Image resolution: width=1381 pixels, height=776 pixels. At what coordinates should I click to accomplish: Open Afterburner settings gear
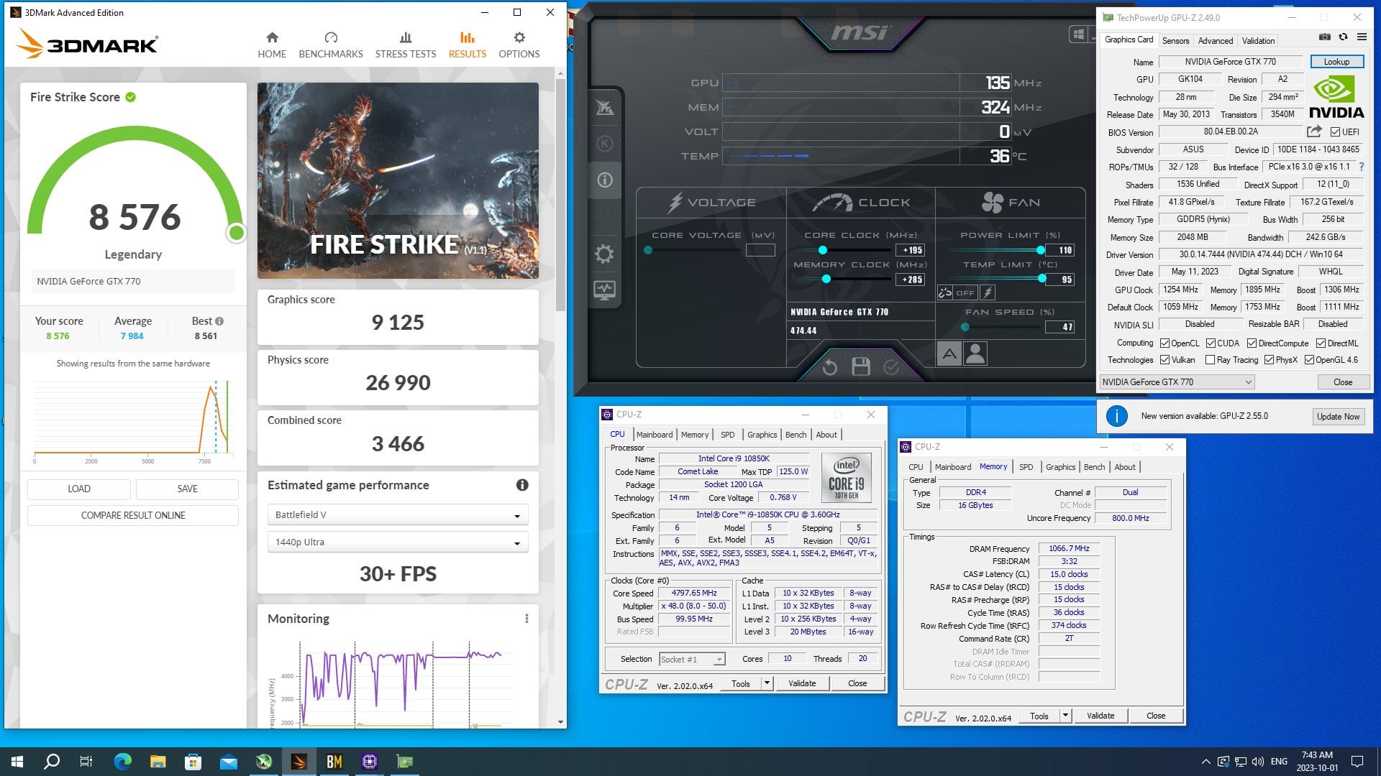605,254
